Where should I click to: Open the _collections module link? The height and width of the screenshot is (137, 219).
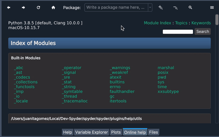click(26, 82)
